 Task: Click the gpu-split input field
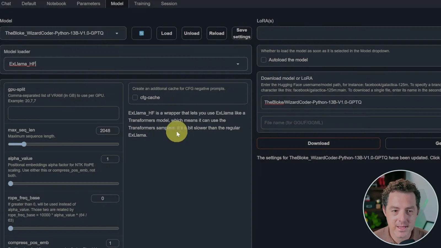[x=63, y=113]
